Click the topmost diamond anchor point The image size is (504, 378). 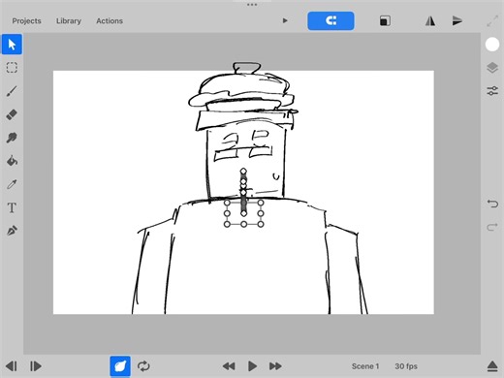[243, 171]
